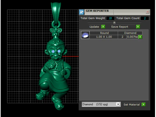Click the Total Gem Weight value .01
This screenshot has height=117, width=156.
click(110, 18)
